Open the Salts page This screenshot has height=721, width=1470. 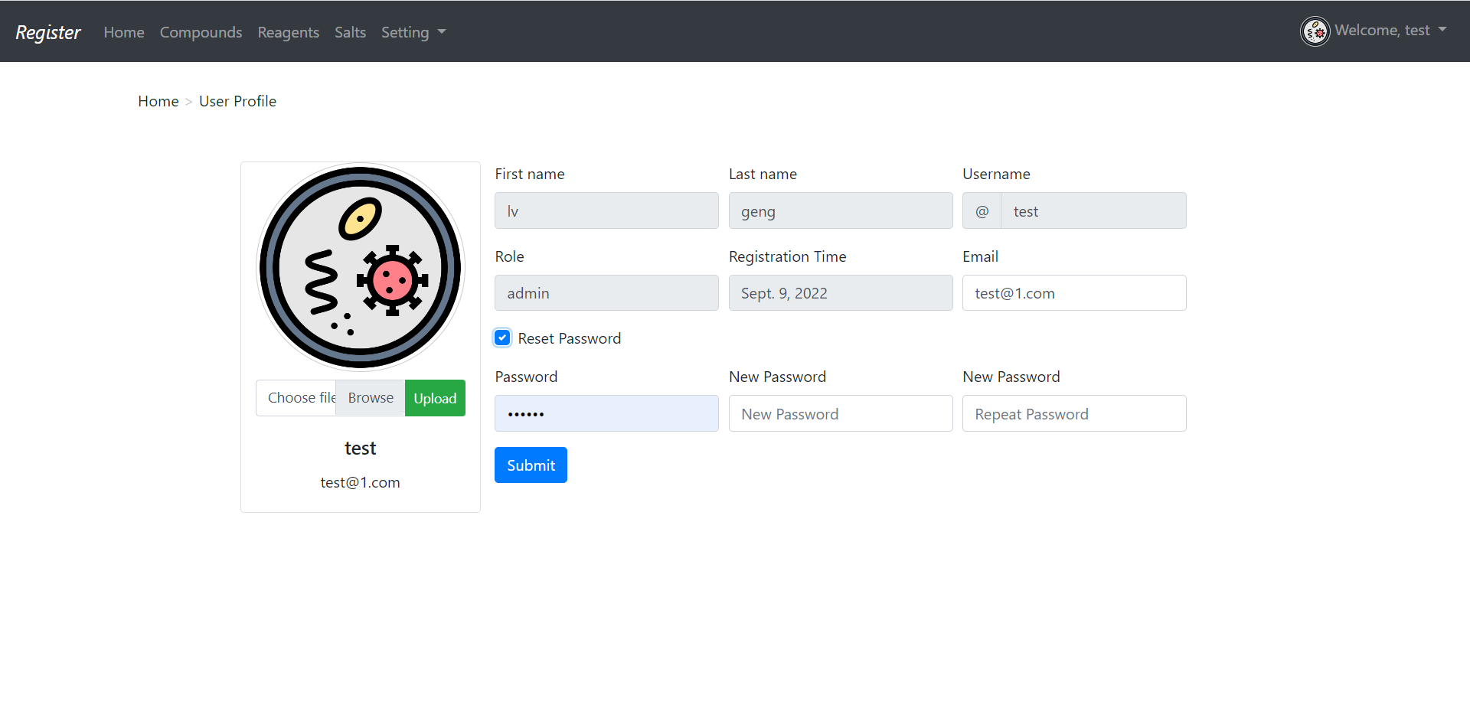coord(350,32)
